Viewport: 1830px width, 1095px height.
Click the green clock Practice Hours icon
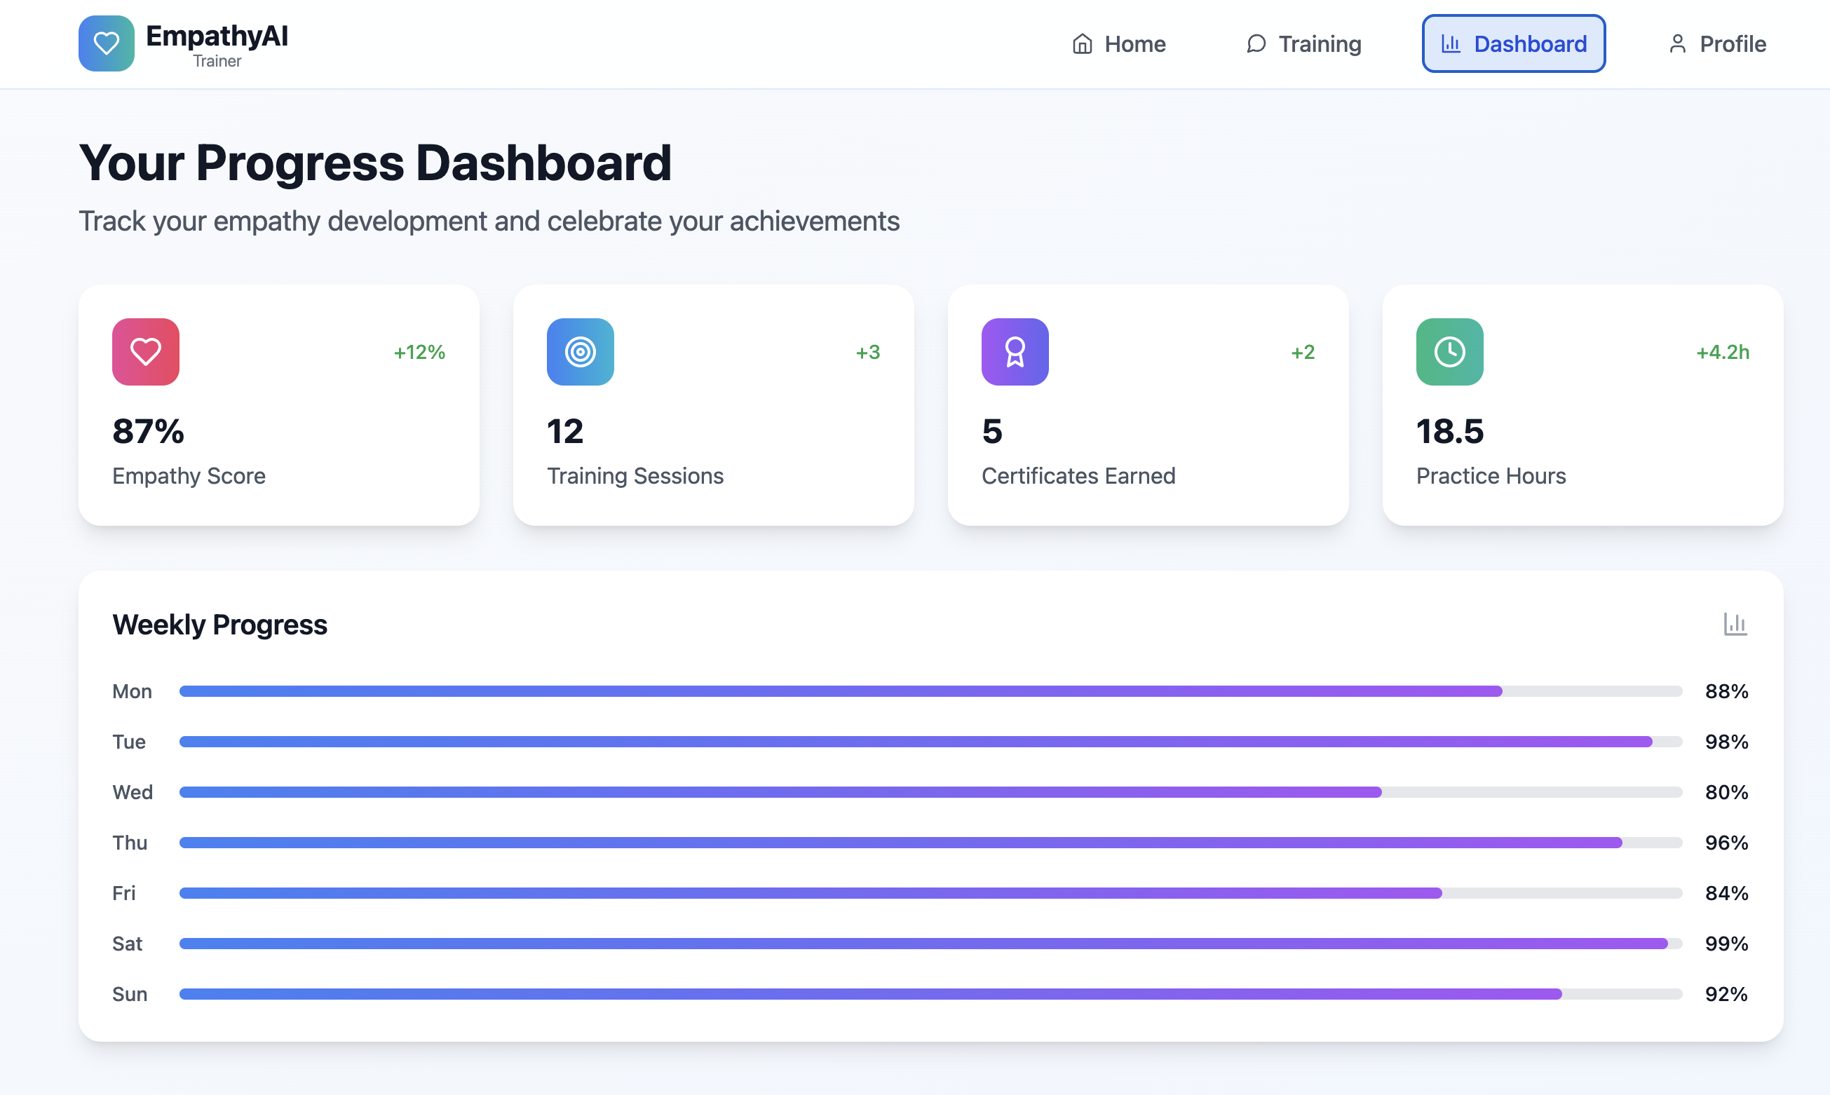1449,352
